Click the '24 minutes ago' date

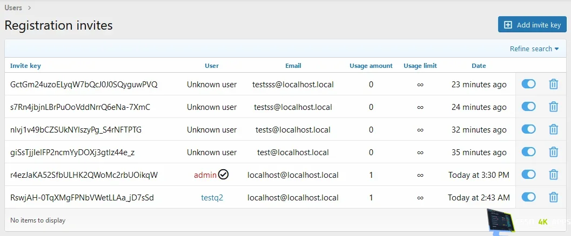(479, 107)
